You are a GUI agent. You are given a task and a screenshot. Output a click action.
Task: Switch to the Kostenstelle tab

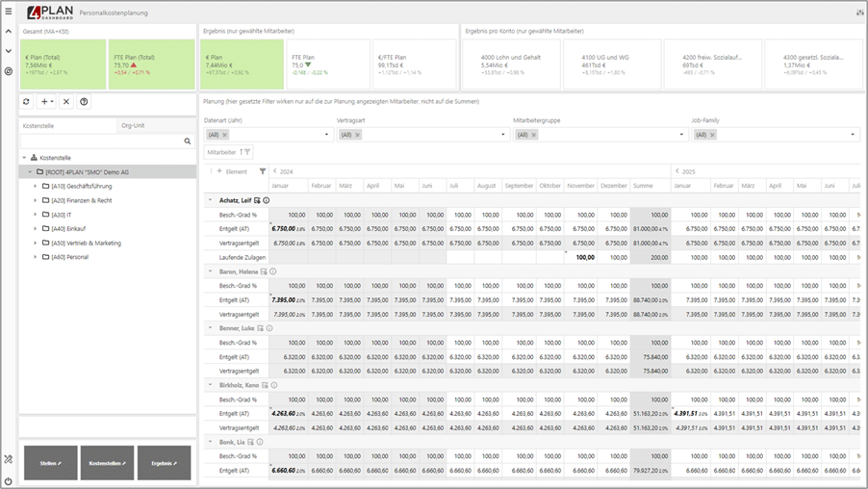(68, 126)
